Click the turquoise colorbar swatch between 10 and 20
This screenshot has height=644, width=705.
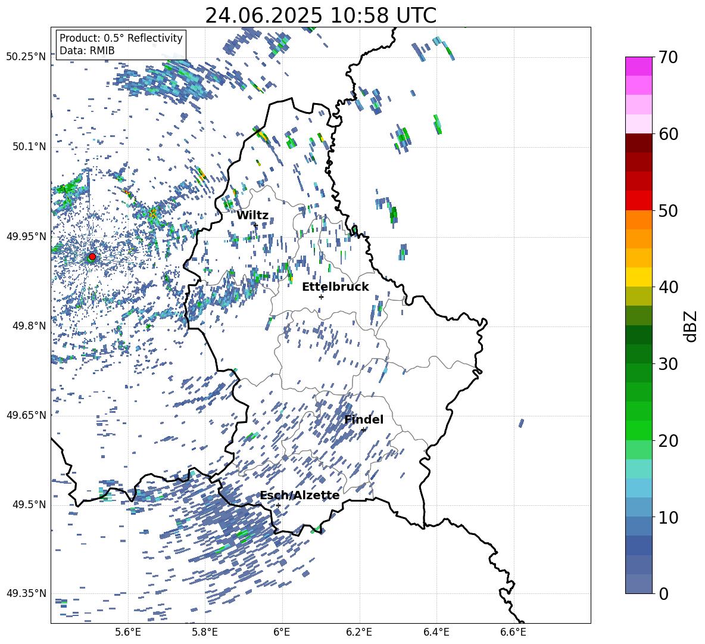(638, 469)
